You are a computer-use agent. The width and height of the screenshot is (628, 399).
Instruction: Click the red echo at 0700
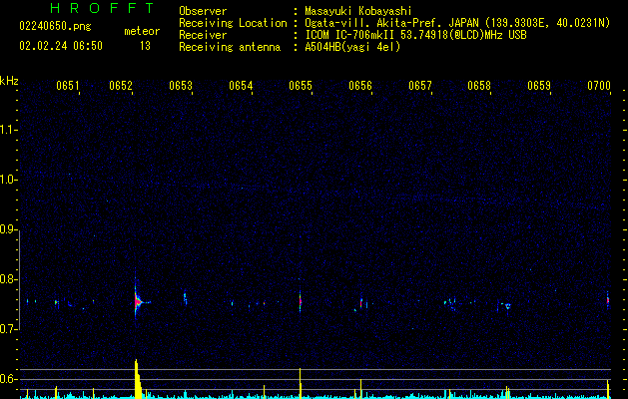click(608, 300)
